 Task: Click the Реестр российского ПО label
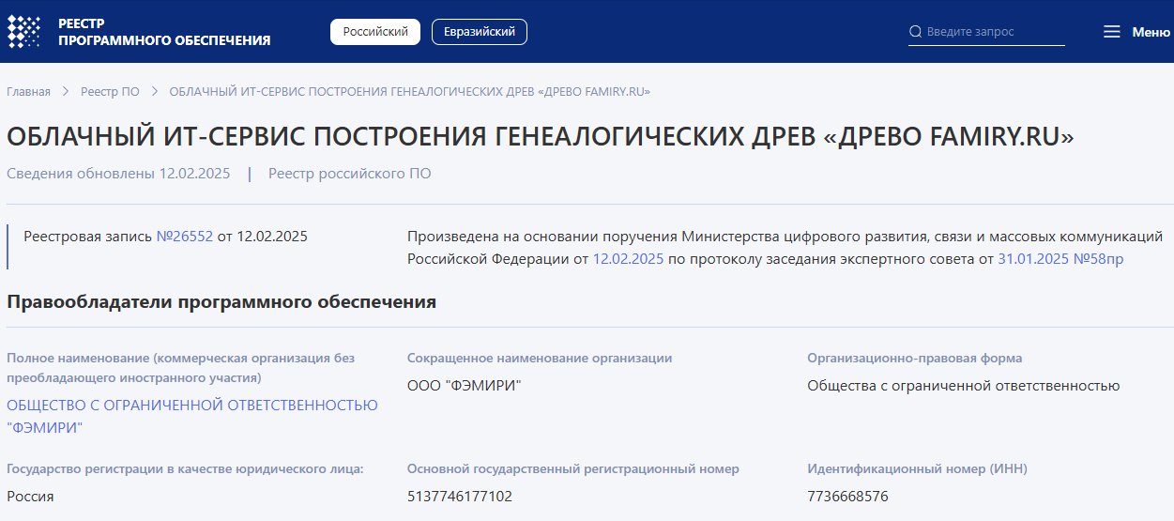click(349, 174)
